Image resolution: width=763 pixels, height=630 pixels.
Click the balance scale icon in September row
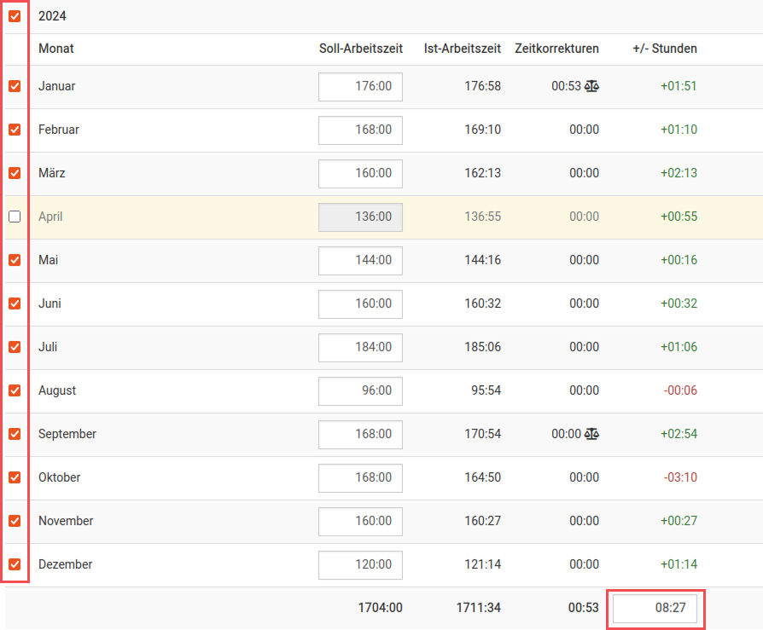(x=591, y=434)
